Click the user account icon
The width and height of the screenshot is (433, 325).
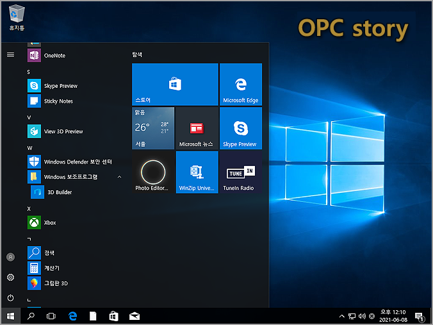pyautogui.click(x=10, y=257)
